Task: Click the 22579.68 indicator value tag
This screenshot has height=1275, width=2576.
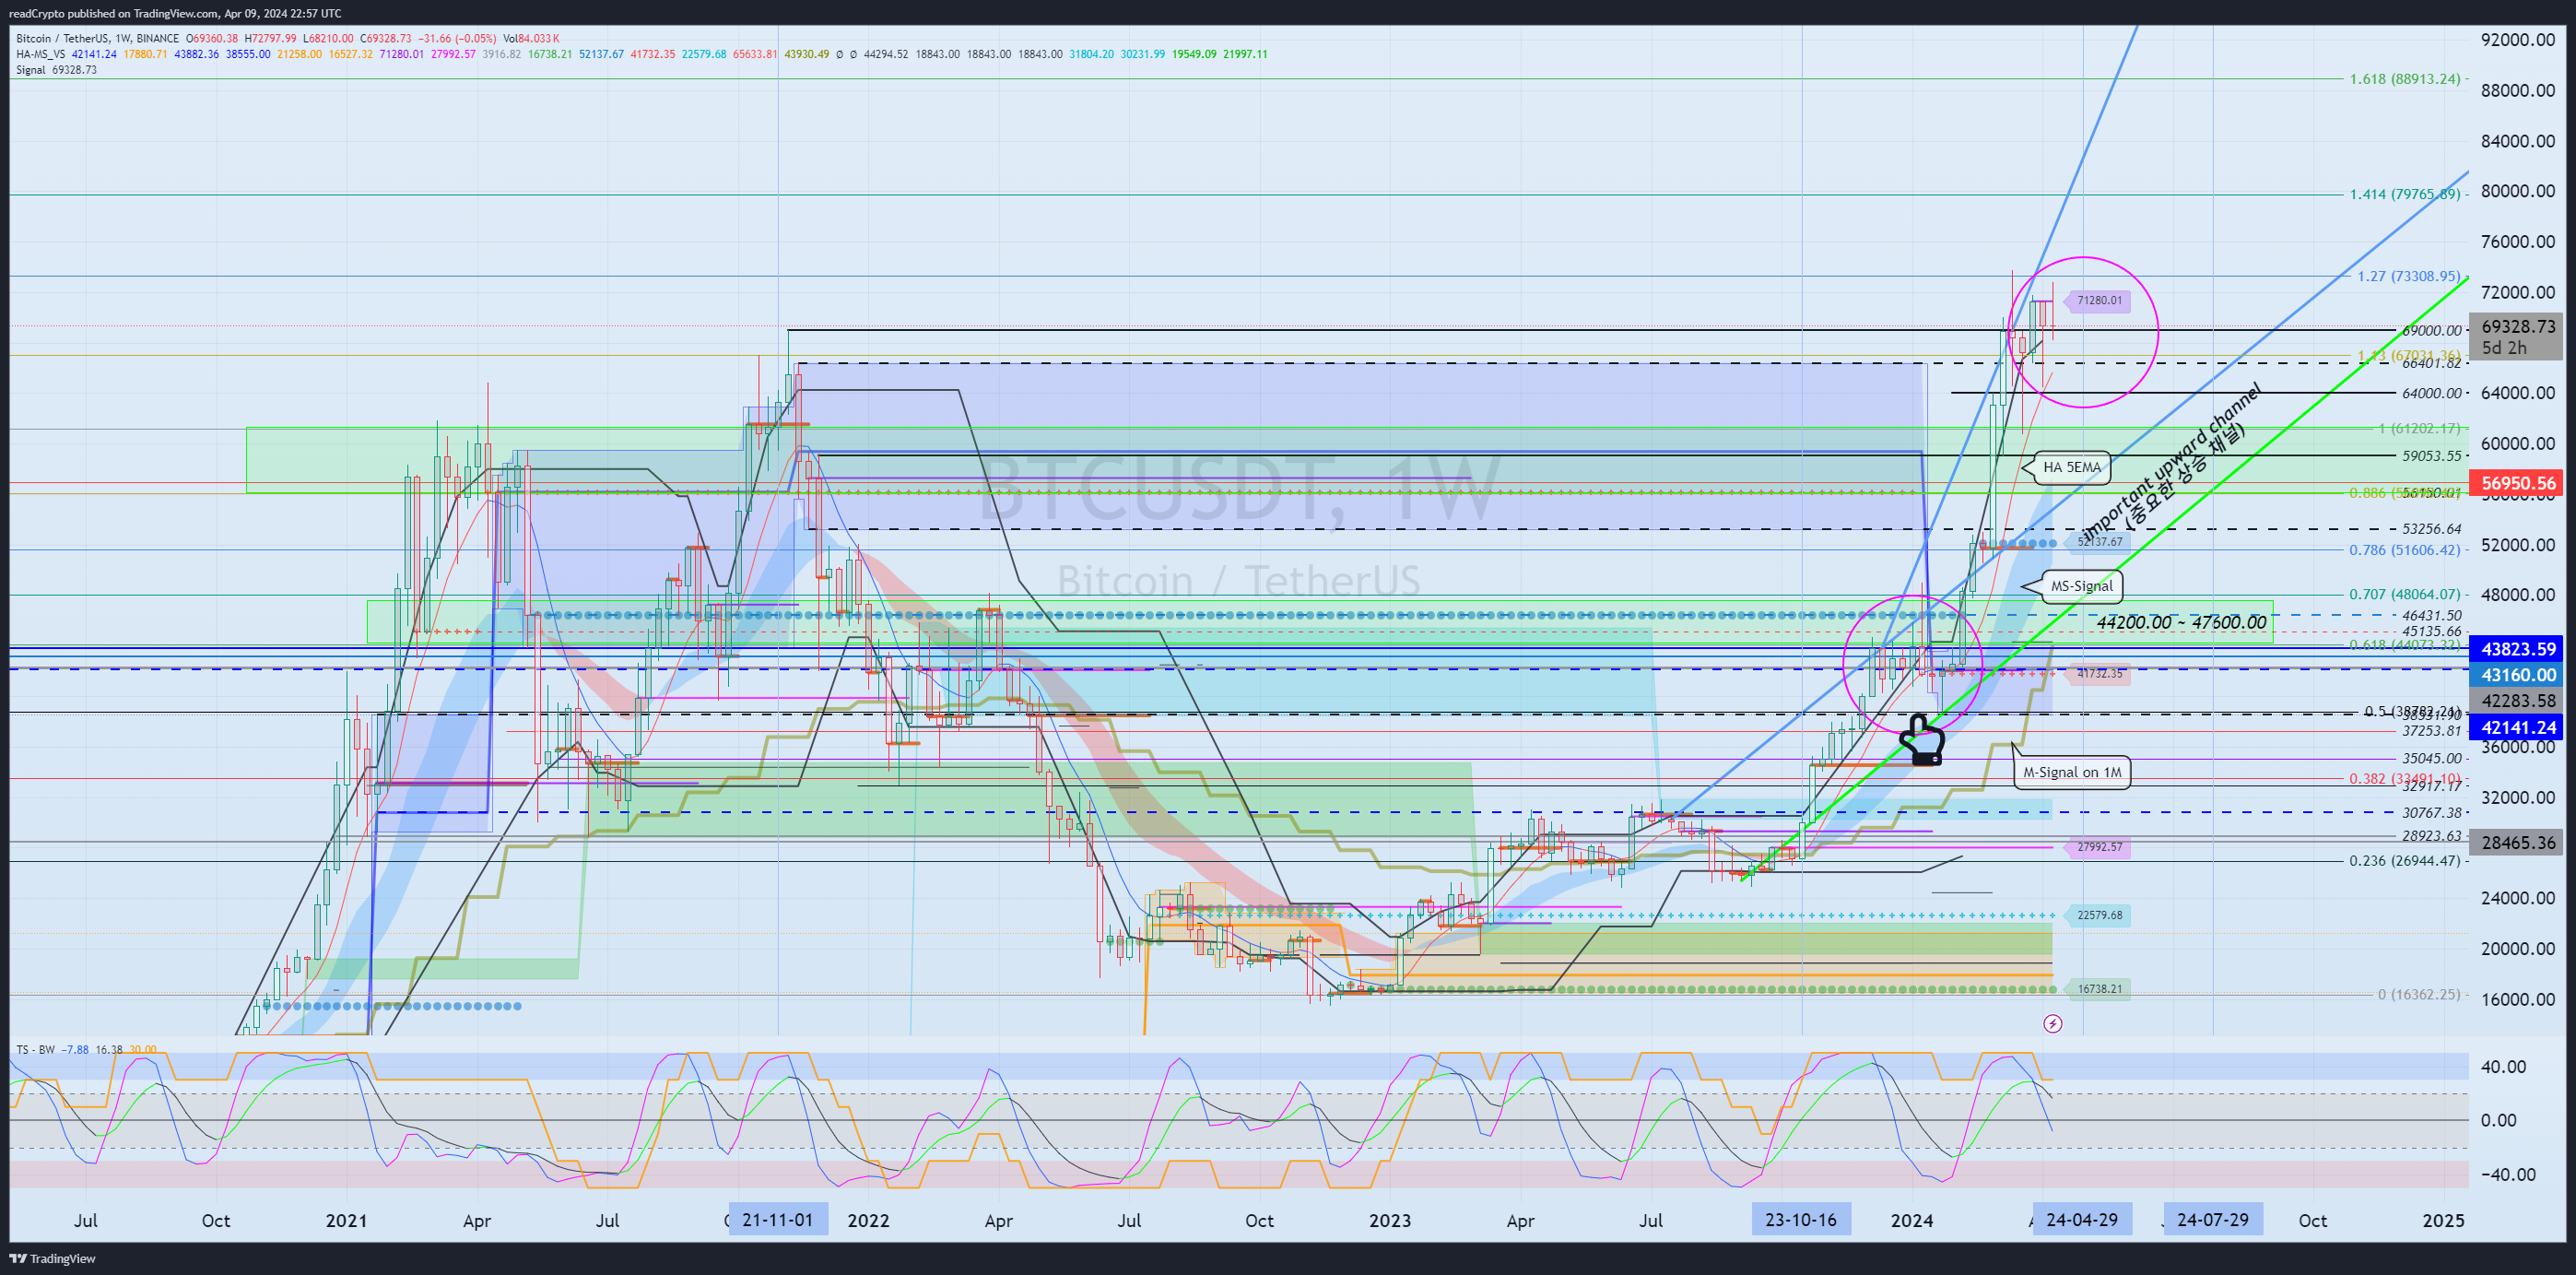Action: 2099,915
